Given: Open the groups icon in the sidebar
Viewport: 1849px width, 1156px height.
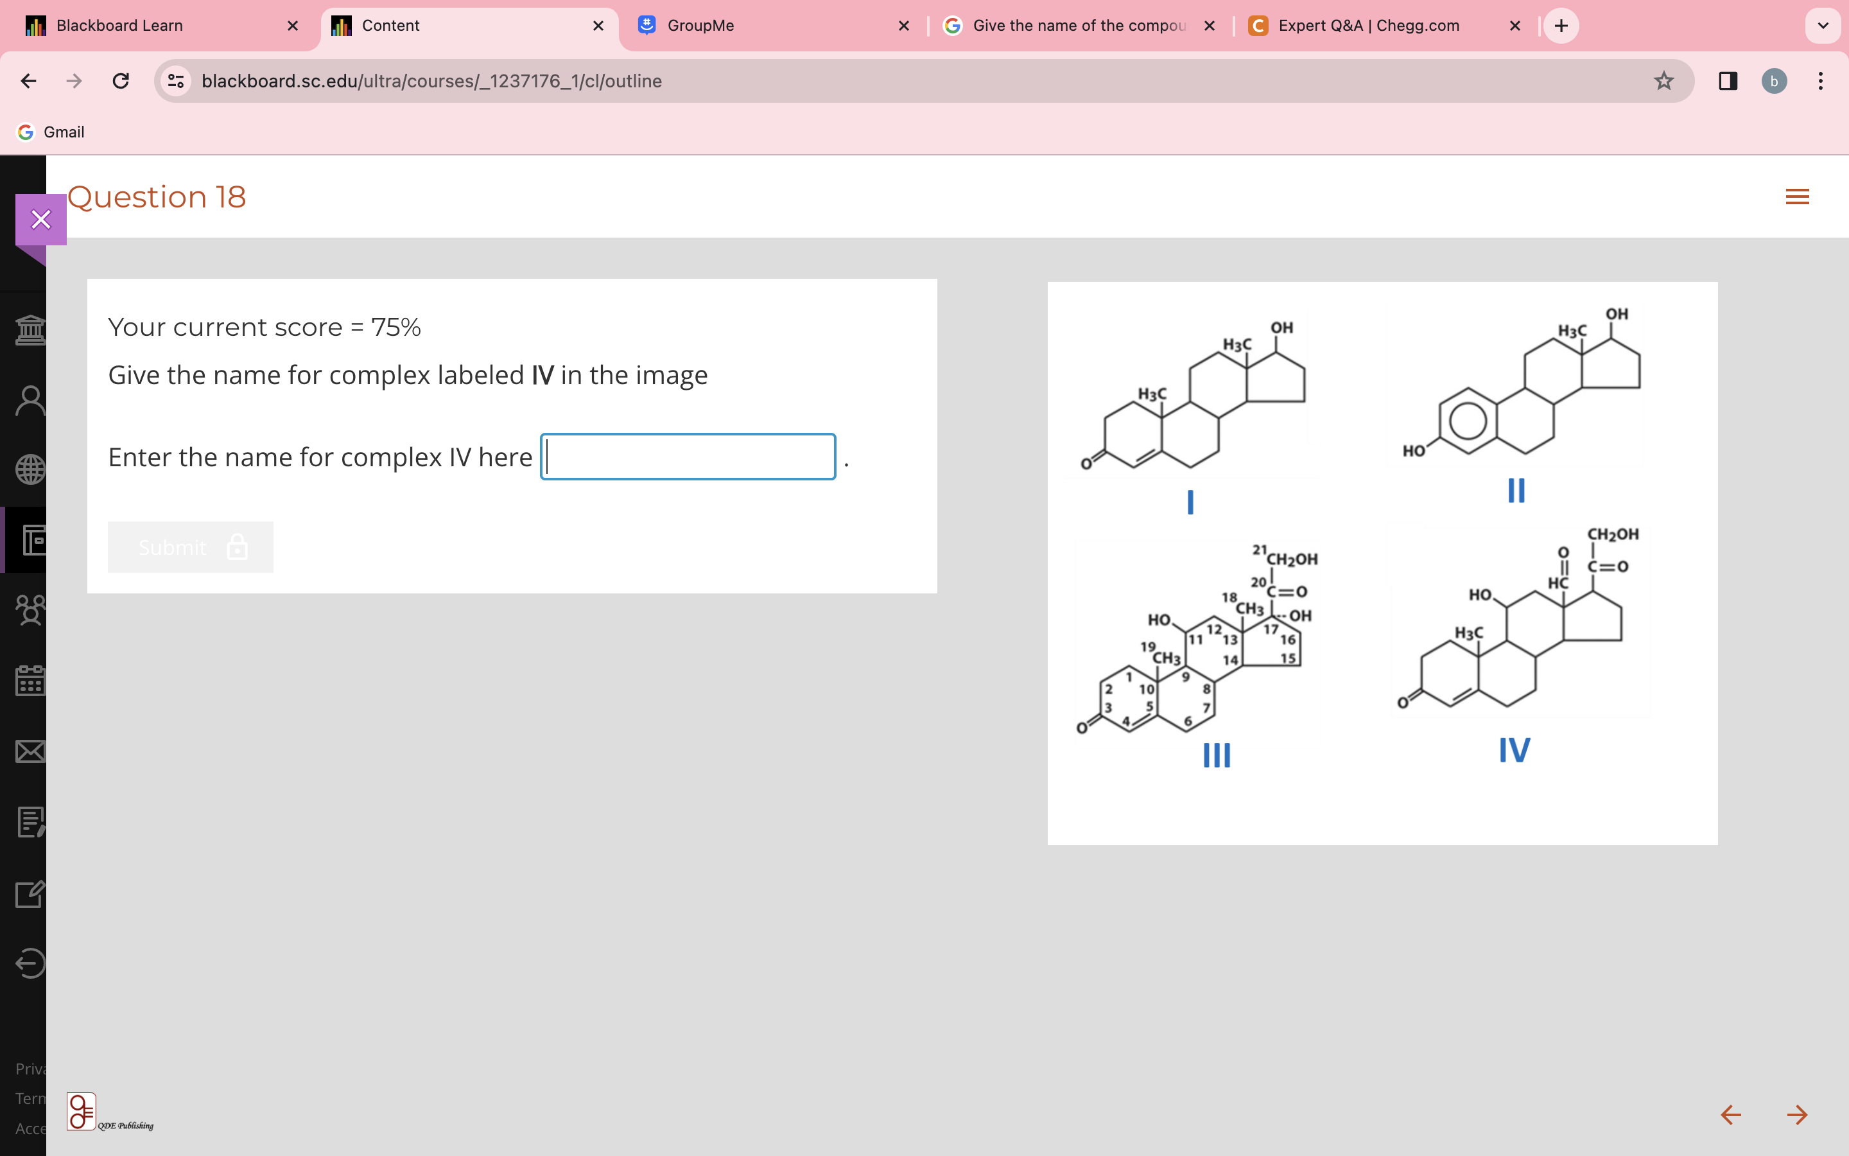Looking at the screenshot, I should pos(31,610).
